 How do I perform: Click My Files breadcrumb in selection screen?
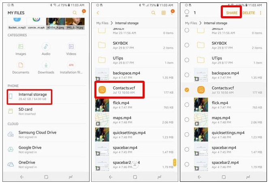coord(191,23)
